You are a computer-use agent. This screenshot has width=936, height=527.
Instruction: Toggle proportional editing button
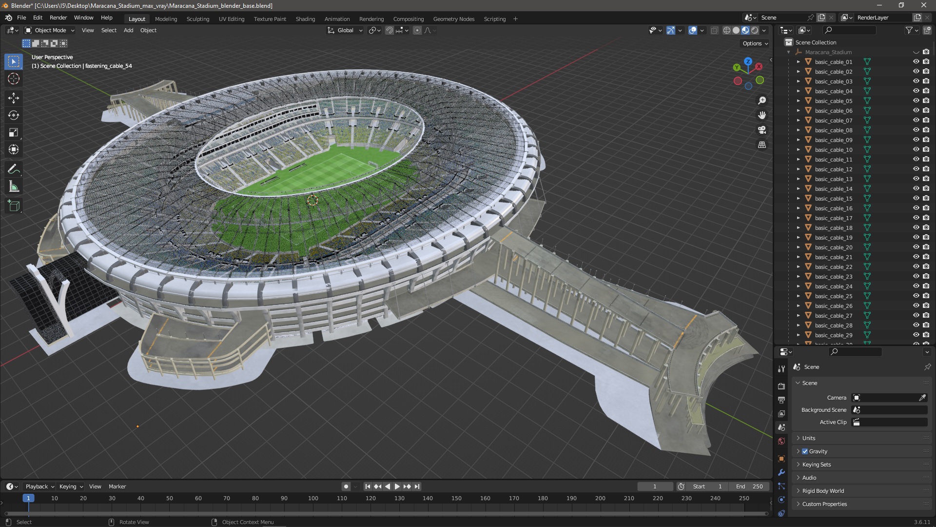tap(417, 30)
